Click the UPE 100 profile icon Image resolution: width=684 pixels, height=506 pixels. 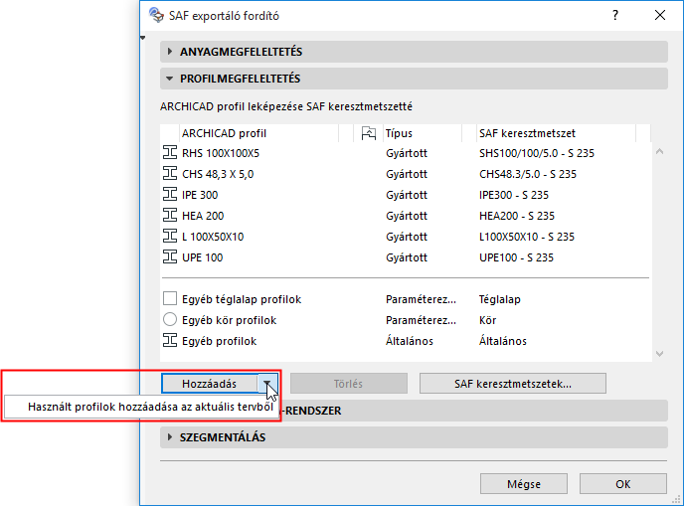(169, 257)
